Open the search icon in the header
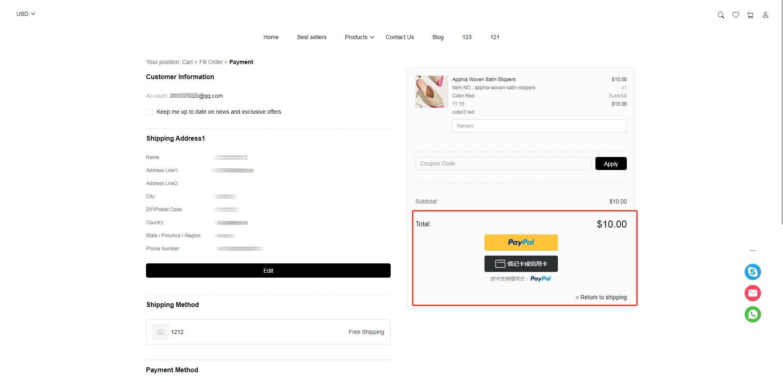Screen dimensions: 783x382 (721, 15)
